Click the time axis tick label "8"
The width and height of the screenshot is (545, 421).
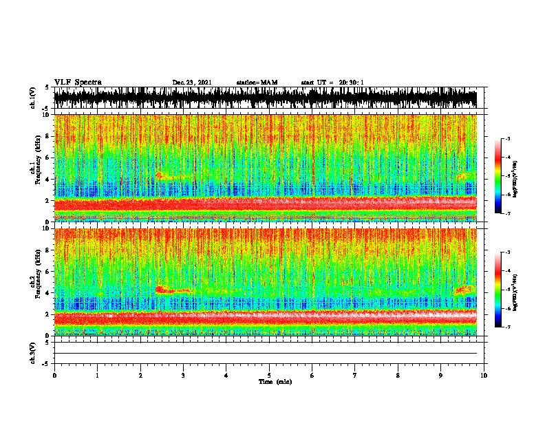[398, 376]
